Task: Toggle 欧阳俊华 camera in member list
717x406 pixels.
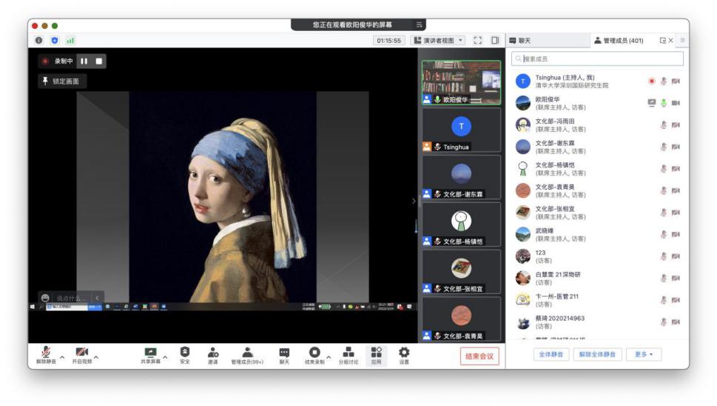Action: [x=676, y=103]
